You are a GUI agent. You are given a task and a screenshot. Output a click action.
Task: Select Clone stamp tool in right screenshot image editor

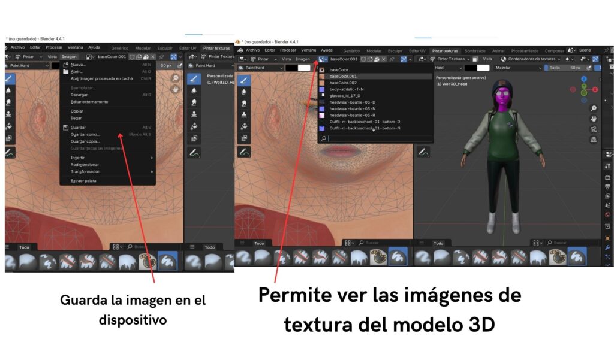[243, 114]
